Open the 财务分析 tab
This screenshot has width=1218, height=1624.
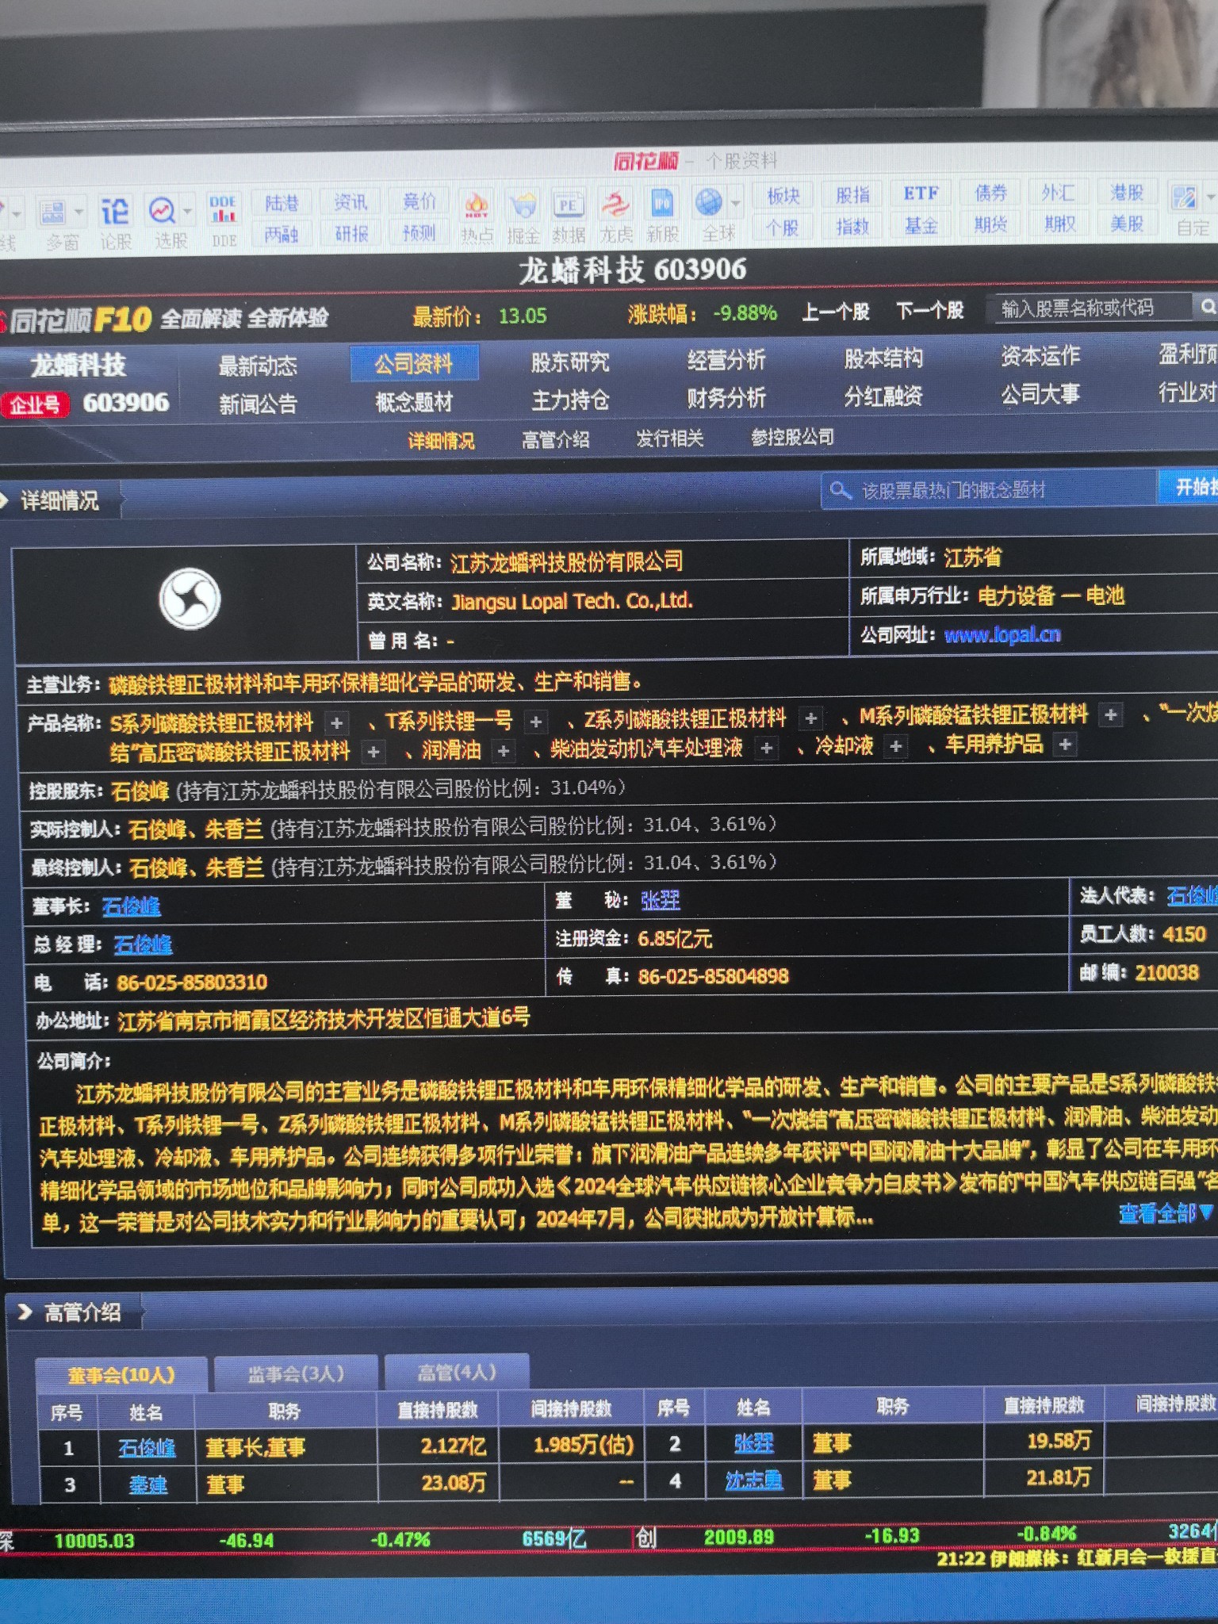pyautogui.click(x=726, y=397)
